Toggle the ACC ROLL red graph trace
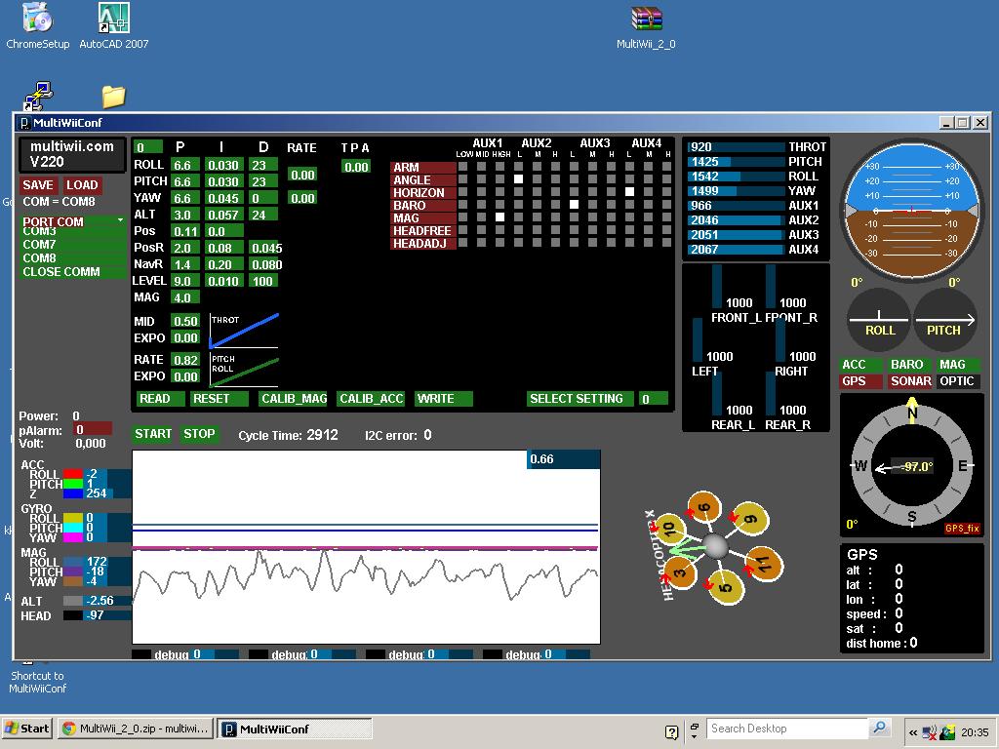 point(72,474)
